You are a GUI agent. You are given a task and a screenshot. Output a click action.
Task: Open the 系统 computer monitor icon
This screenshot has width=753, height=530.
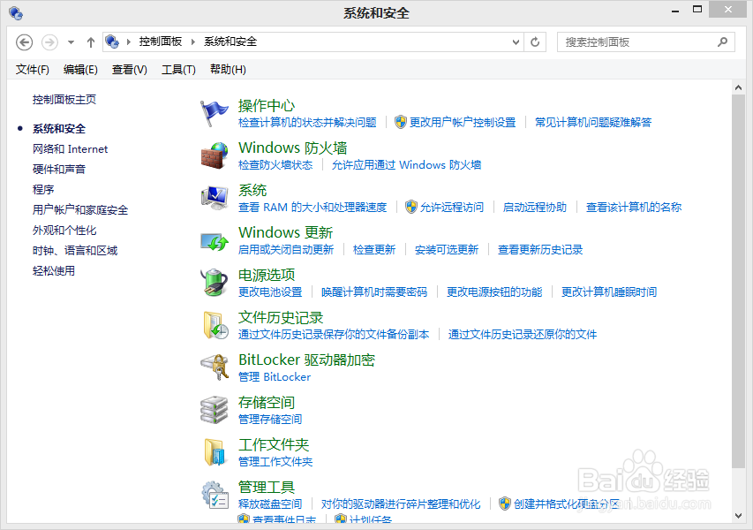214,198
